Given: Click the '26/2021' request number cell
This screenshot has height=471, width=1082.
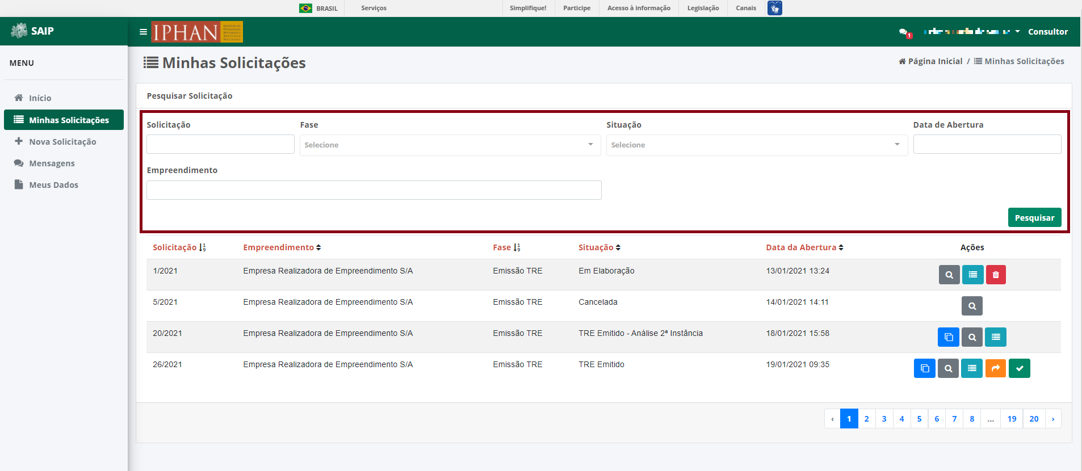Looking at the screenshot, I should 167,364.
